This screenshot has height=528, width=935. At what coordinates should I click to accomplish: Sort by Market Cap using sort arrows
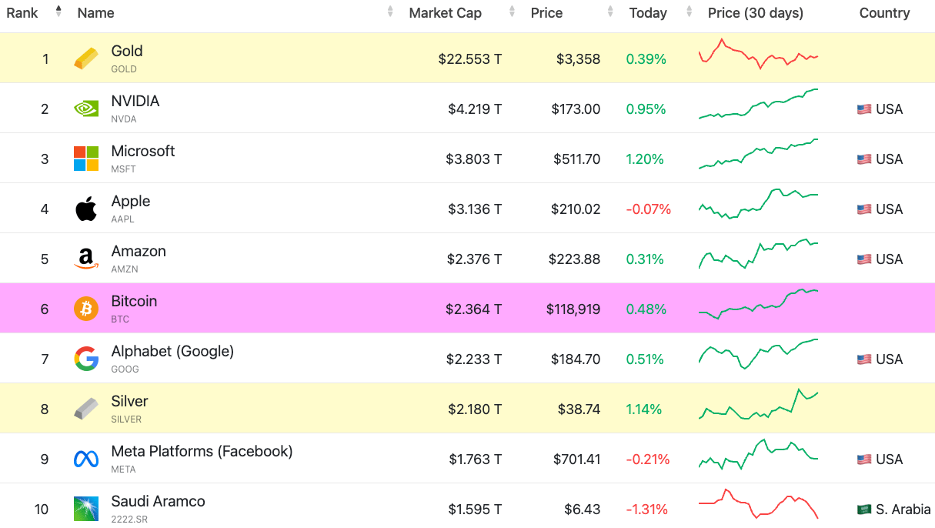pyautogui.click(x=512, y=12)
